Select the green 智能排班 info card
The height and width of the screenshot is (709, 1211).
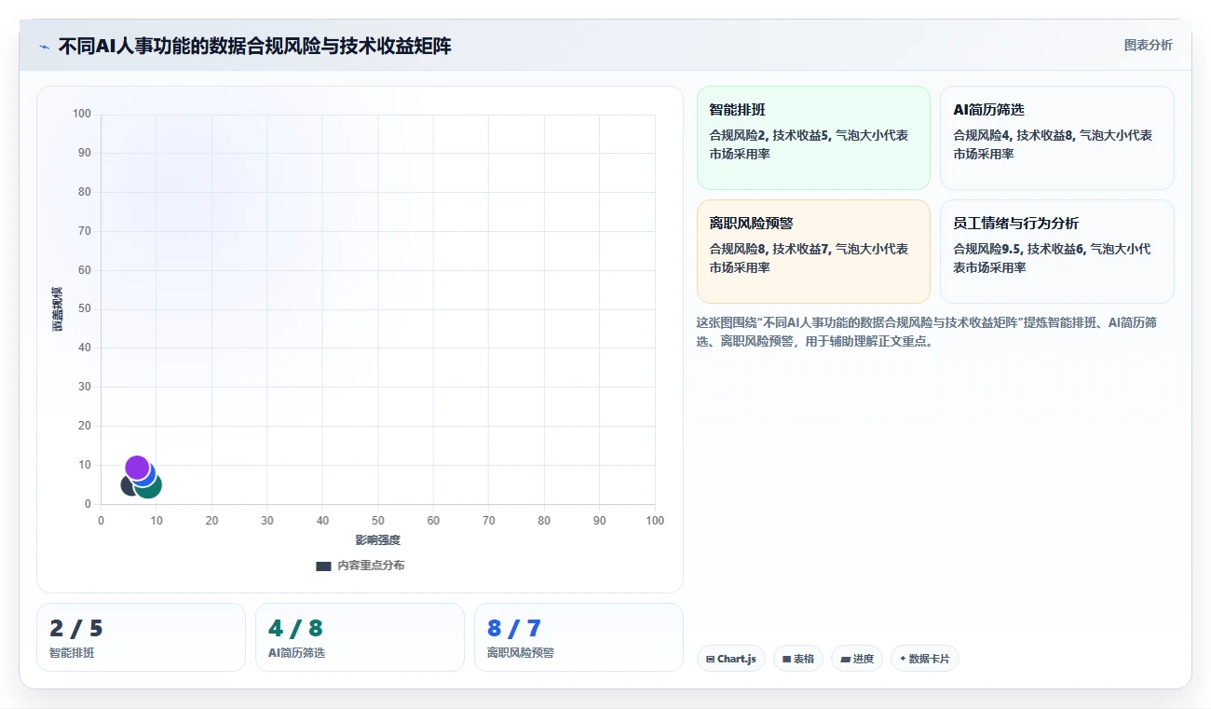(x=813, y=138)
